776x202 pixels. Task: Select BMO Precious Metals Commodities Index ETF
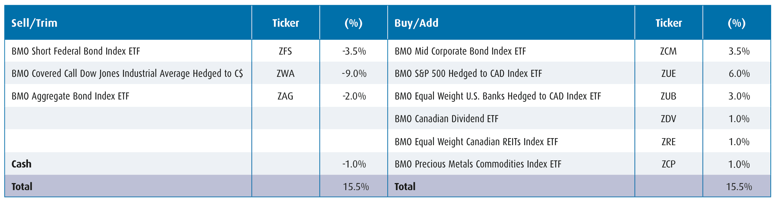pyautogui.click(x=478, y=164)
